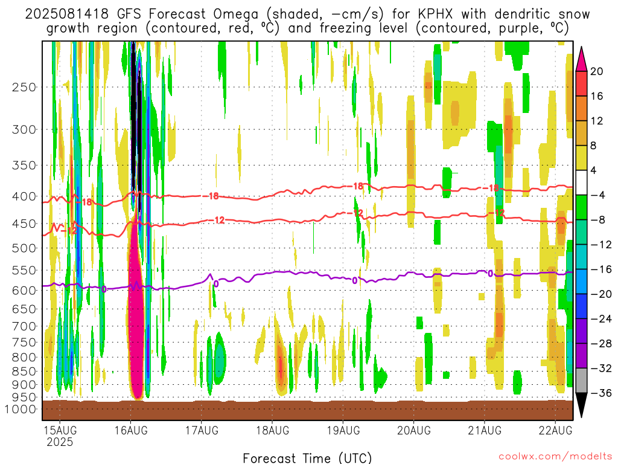The height and width of the screenshot is (464, 618).
Task: Click the chart title line starting 2025081418 GFS
Action: click(x=307, y=14)
